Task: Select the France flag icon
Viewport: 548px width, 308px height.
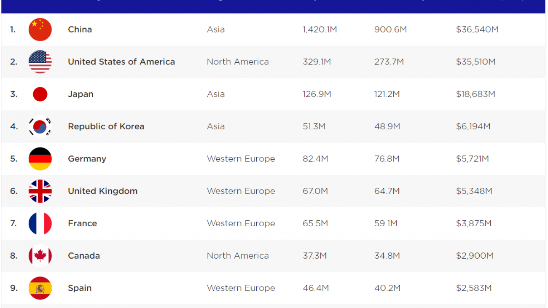Action: (40, 223)
